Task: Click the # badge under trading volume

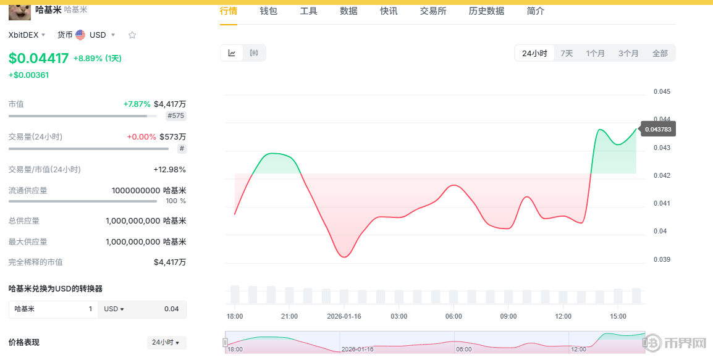Action: 182,148
